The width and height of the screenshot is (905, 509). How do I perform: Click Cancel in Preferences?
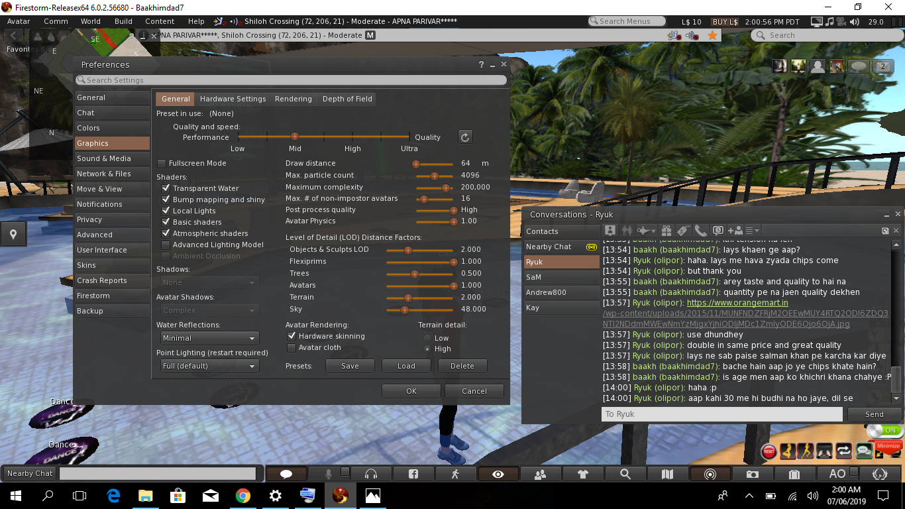coord(474,391)
